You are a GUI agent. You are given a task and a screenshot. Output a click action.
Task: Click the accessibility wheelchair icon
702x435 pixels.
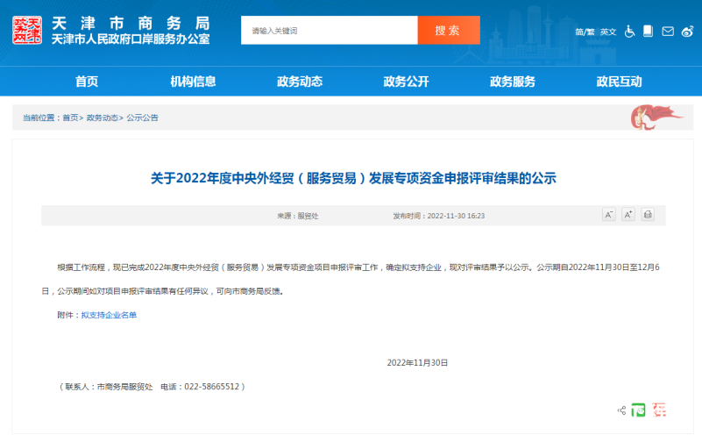point(629,32)
